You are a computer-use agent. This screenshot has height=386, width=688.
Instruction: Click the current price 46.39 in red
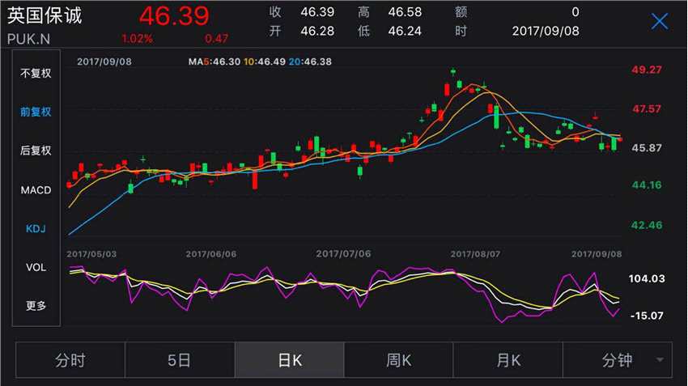tap(174, 16)
